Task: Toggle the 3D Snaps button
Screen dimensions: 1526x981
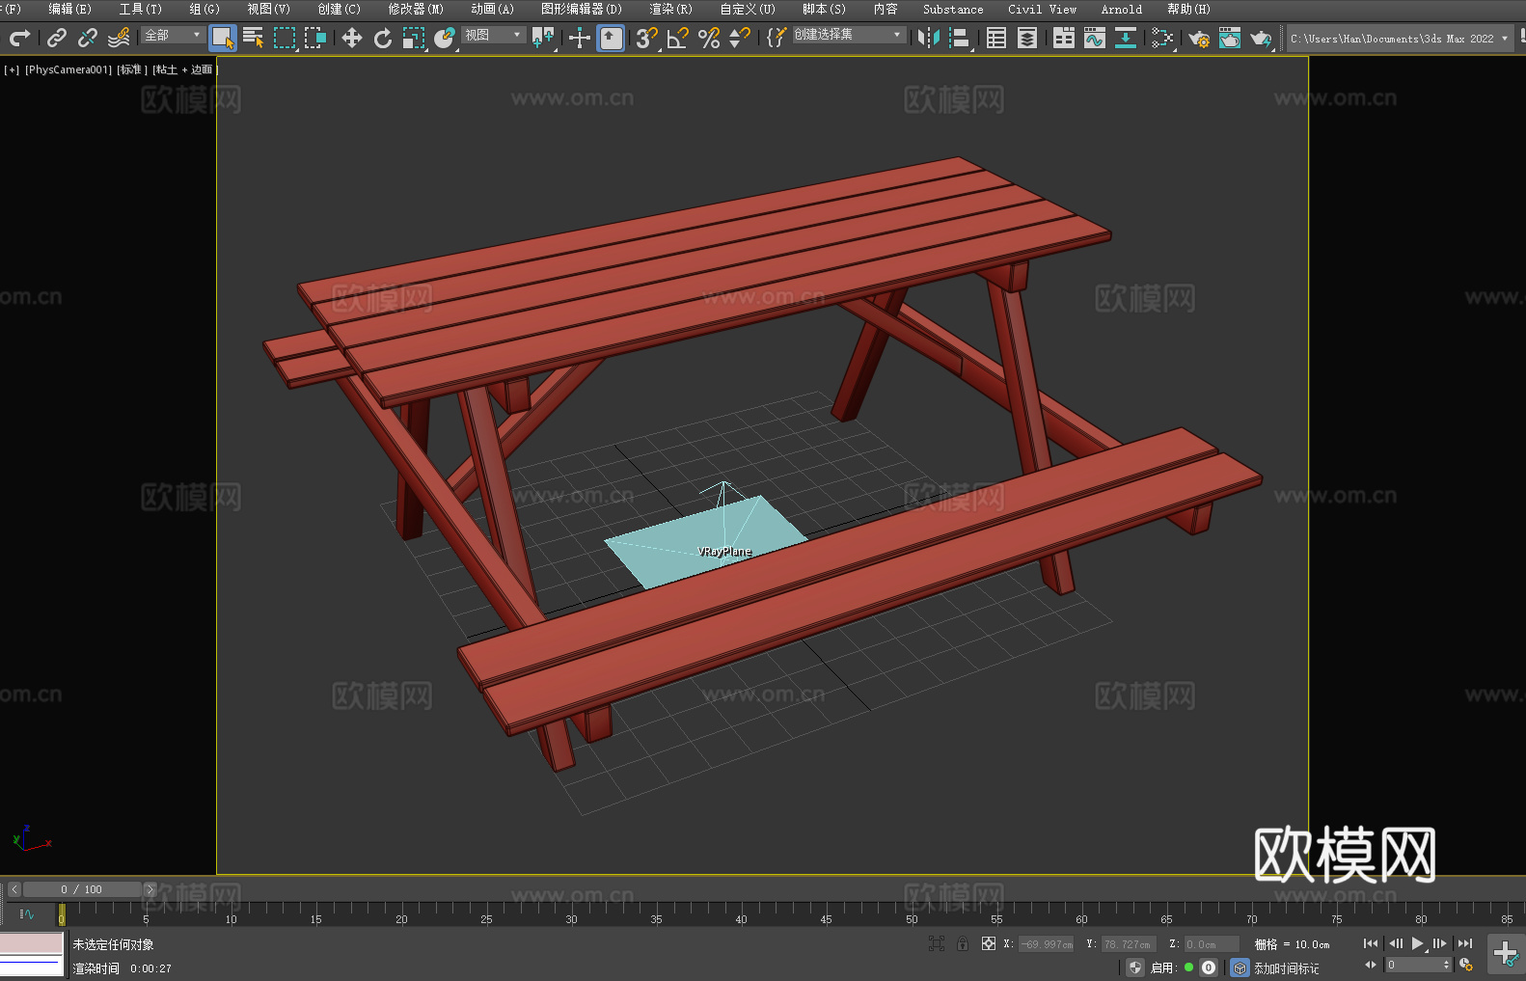Action: point(645,39)
